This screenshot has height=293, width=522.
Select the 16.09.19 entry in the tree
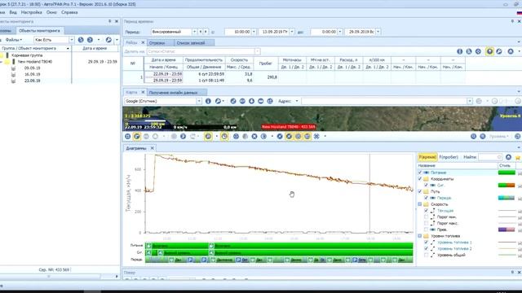click(32, 74)
